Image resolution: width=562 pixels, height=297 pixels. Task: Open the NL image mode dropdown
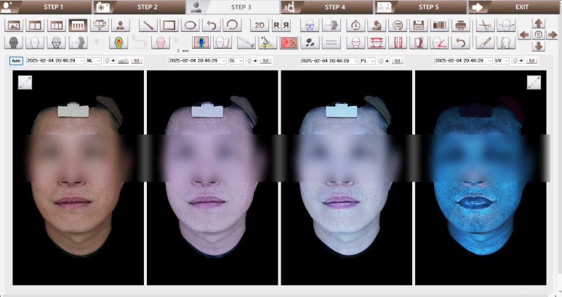click(94, 61)
